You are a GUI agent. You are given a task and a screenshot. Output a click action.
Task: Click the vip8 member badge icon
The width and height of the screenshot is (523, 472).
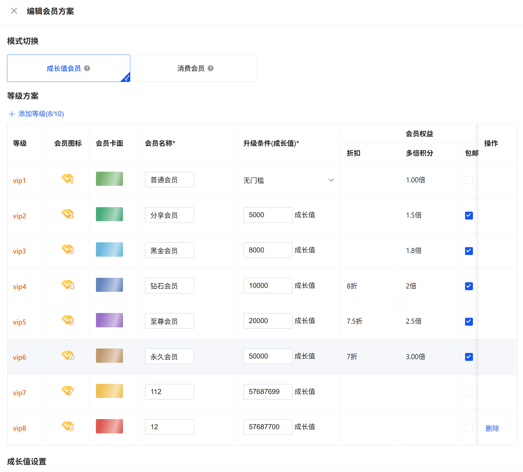click(68, 426)
